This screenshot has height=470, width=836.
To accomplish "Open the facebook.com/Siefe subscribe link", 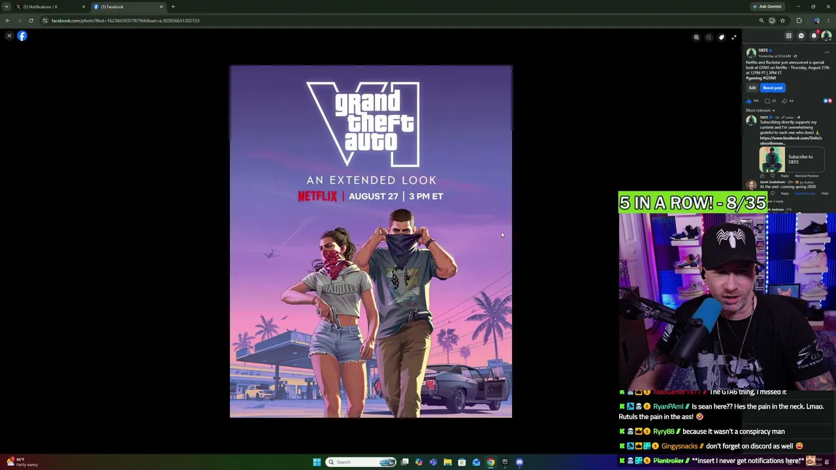I will click(791, 140).
